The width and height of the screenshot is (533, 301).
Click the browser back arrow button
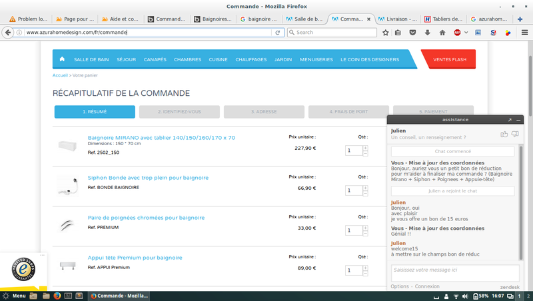coord(8,33)
